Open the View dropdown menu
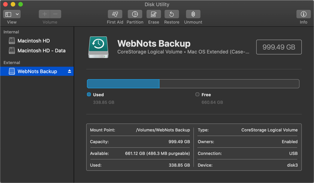 [x=12, y=14]
